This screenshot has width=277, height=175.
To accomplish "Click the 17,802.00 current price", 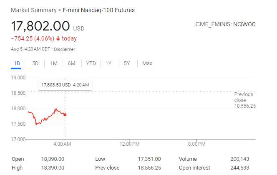I will [x=40, y=26].
